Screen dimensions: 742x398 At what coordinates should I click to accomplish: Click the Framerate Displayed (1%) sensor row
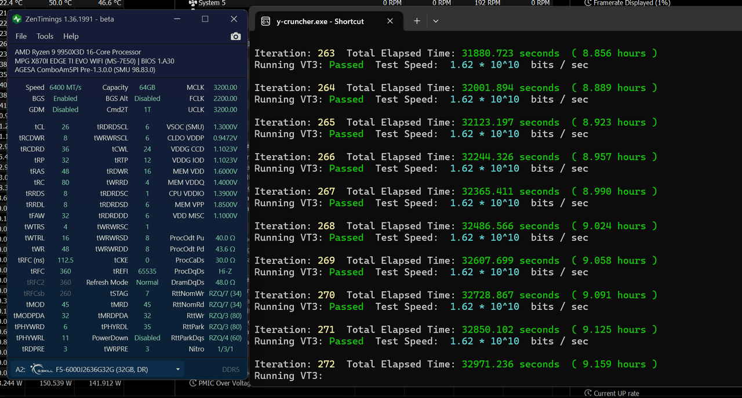(x=627, y=3)
